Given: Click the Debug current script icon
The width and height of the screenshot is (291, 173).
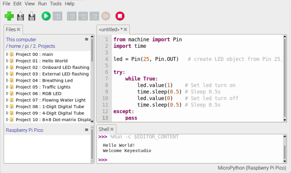Looking at the screenshot, I should pyautogui.click(x=58, y=16).
